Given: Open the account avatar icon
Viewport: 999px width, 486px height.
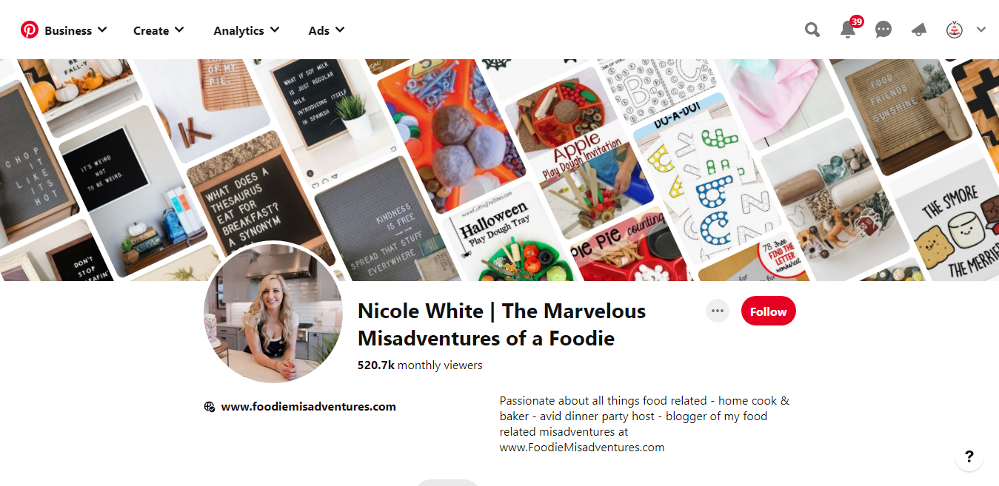Looking at the screenshot, I should point(955,30).
